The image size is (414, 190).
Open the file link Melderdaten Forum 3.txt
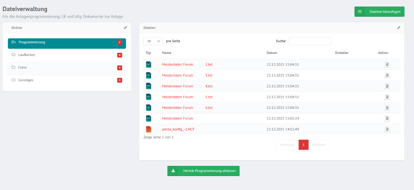pyautogui.click(x=187, y=75)
